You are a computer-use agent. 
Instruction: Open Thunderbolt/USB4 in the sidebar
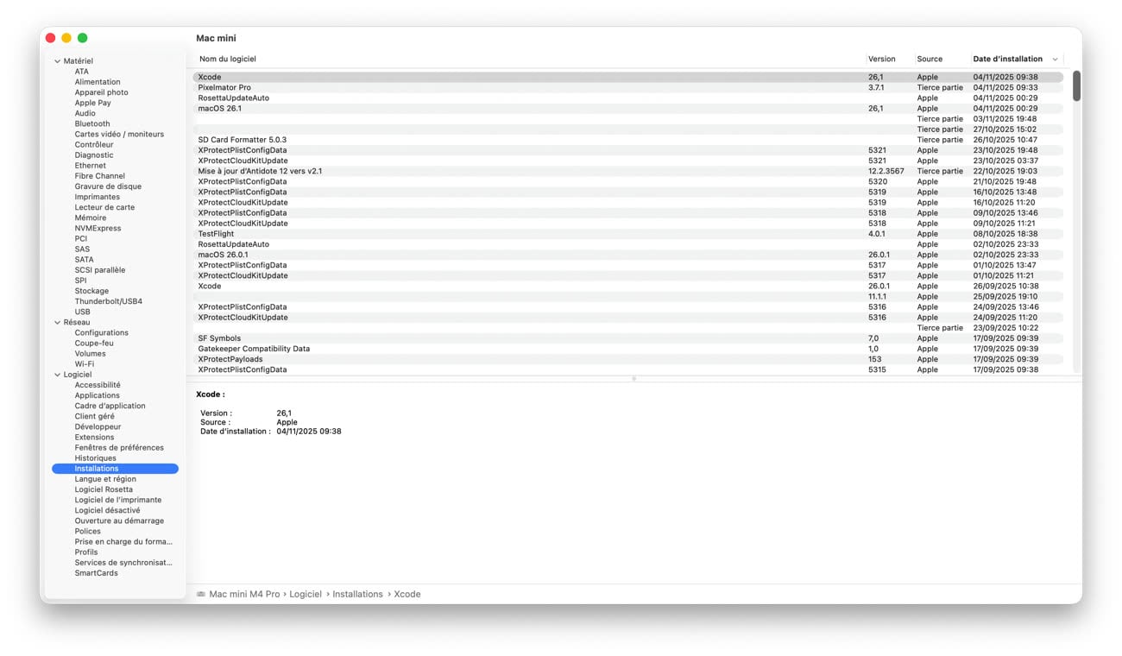[x=108, y=301]
